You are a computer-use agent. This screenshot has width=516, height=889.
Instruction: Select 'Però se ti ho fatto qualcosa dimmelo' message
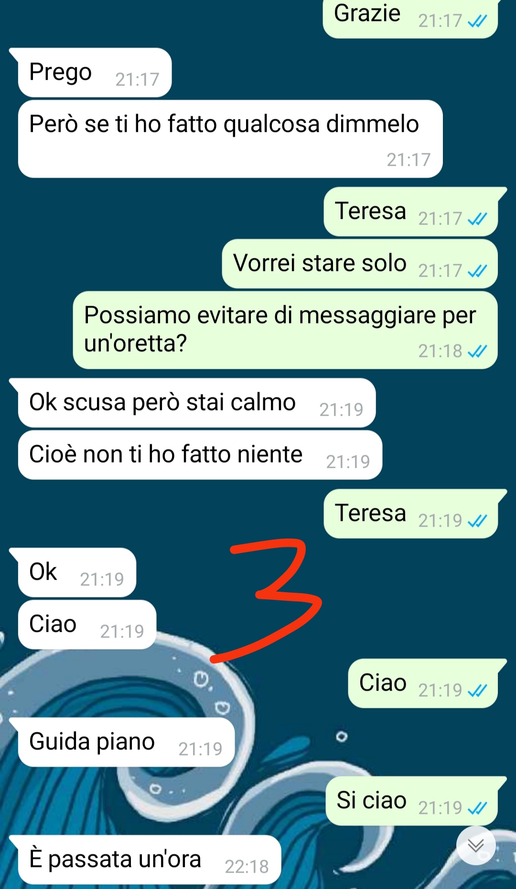[x=230, y=139]
